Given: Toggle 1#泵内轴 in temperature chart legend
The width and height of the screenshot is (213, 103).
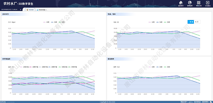Looking at the screenshot, I should click(24, 67).
